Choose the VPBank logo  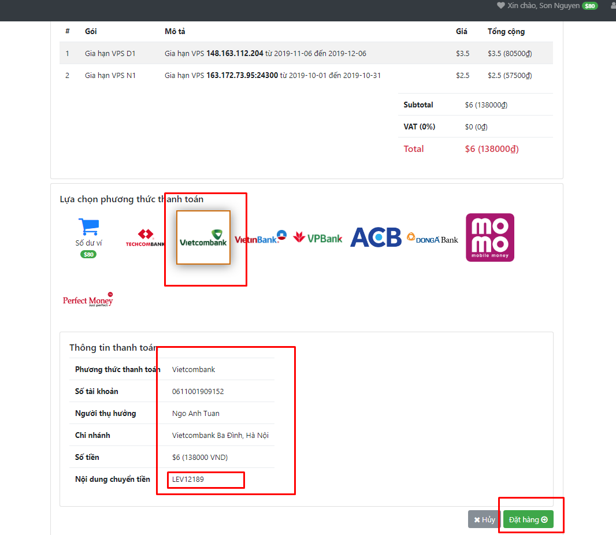tap(318, 237)
